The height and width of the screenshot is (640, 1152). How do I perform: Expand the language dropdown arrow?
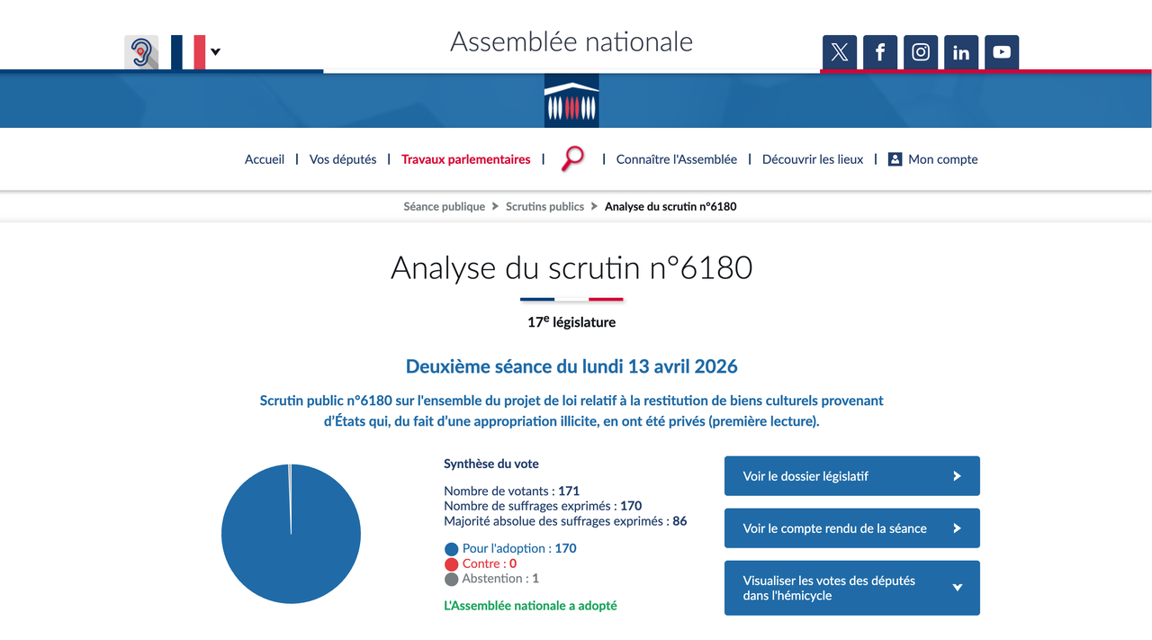point(215,52)
